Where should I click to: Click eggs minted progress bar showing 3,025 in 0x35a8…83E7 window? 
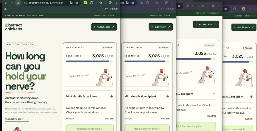90,61
